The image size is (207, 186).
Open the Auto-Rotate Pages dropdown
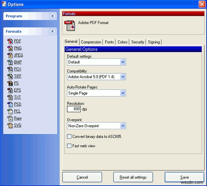(x=97, y=93)
